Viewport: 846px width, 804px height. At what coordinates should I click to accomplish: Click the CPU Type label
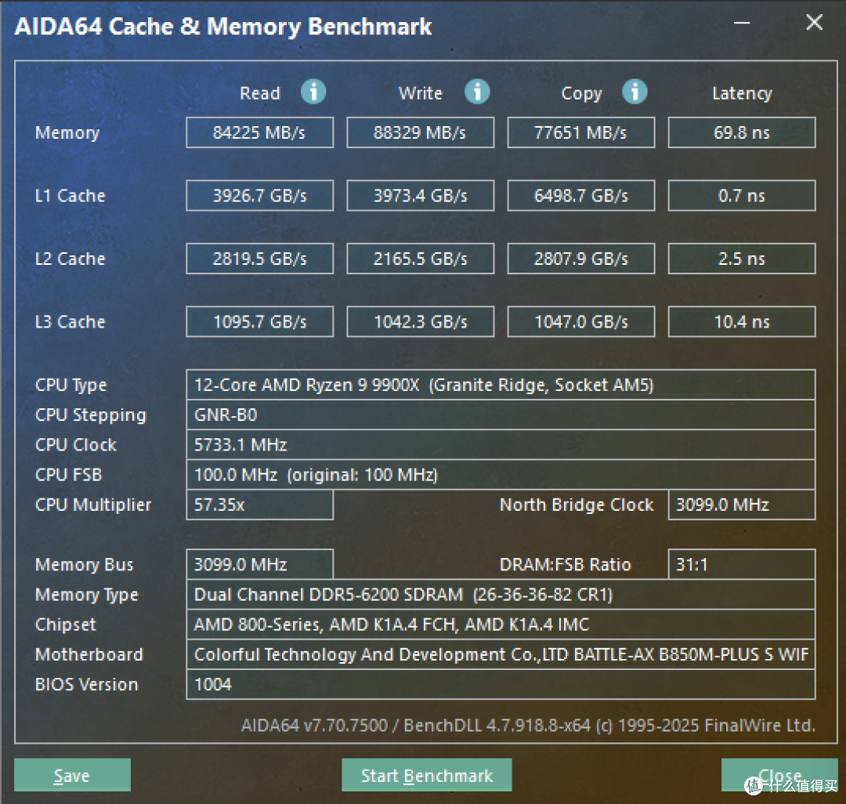coord(71,386)
